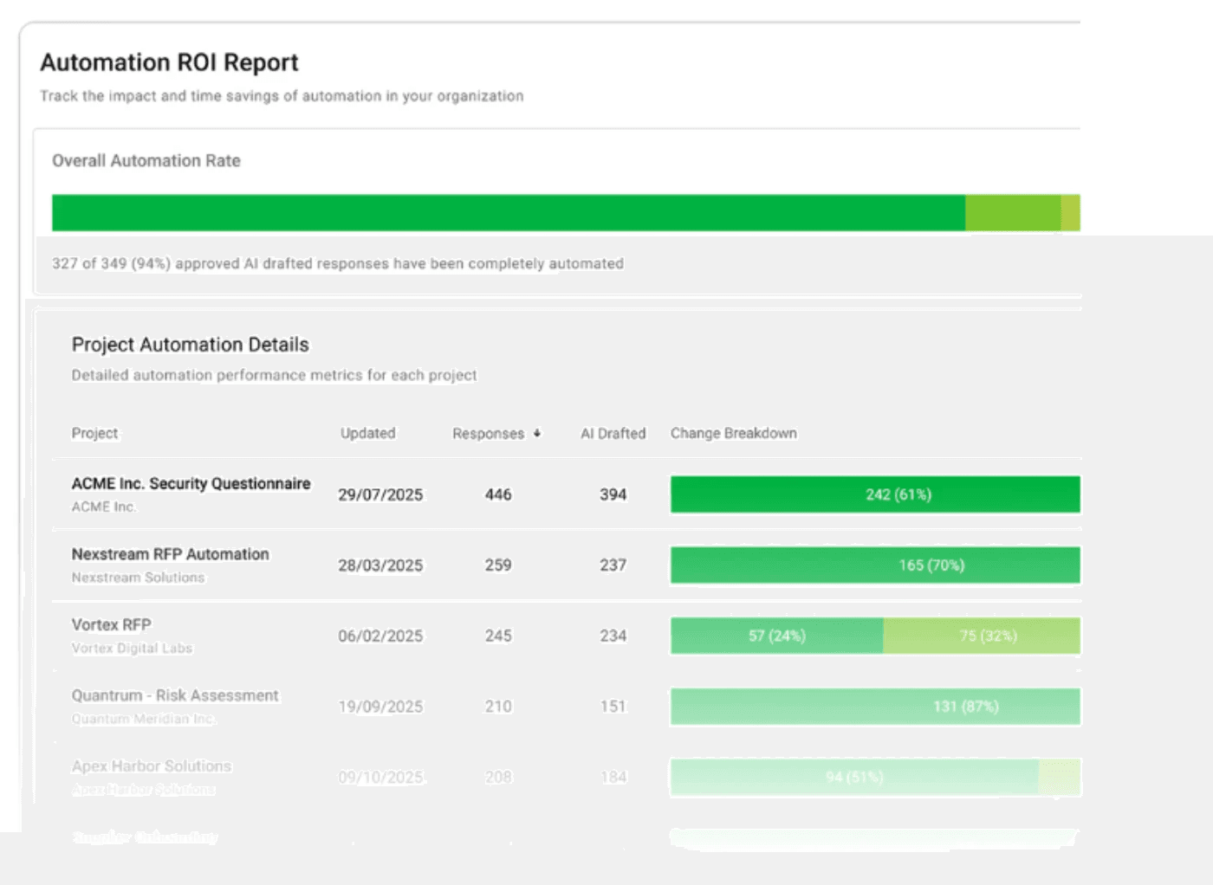The image size is (1213, 885).
Task: Open the ACME Inc. Security Questionnaire project
Action: (x=191, y=484)
